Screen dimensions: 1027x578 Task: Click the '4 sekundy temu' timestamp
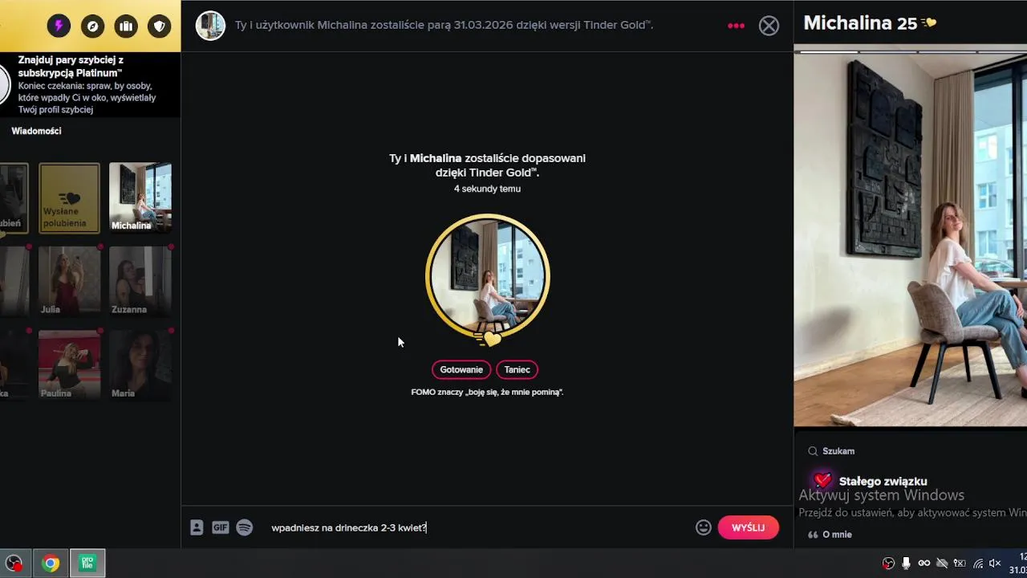(487, 189)
